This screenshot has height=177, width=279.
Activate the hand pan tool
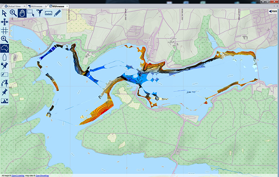pyautogui.click(x=22, y=13)
